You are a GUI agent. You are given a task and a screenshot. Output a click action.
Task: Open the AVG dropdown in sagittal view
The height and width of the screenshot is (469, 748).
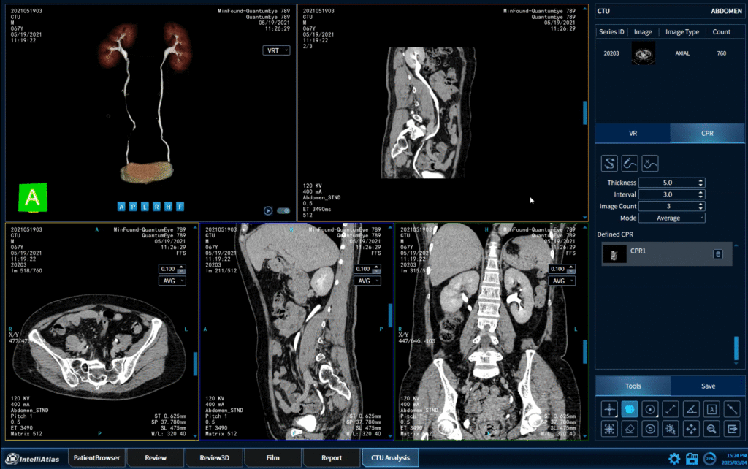367,281
